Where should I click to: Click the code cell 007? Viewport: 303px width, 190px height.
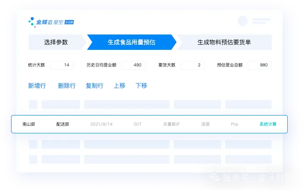[137, 124]
